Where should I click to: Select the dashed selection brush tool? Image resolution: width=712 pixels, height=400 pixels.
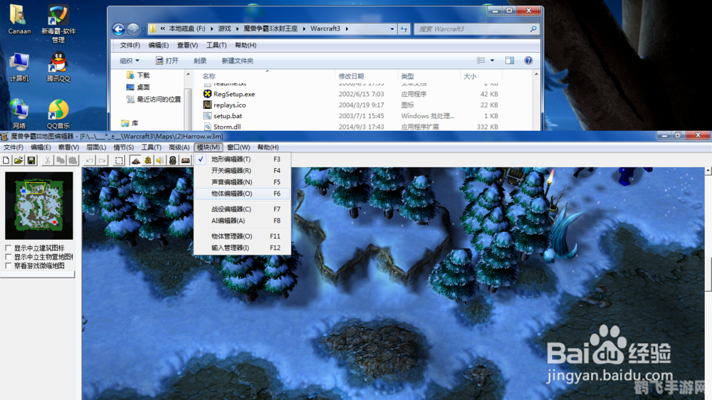click(x=120, y=161)
